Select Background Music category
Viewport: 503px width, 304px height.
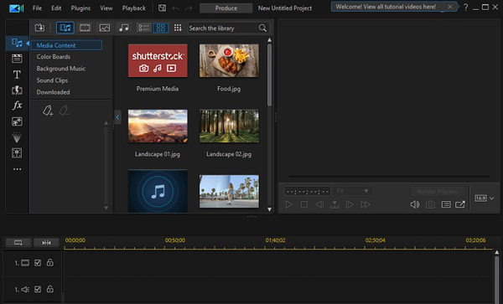(x=61, y=69)
